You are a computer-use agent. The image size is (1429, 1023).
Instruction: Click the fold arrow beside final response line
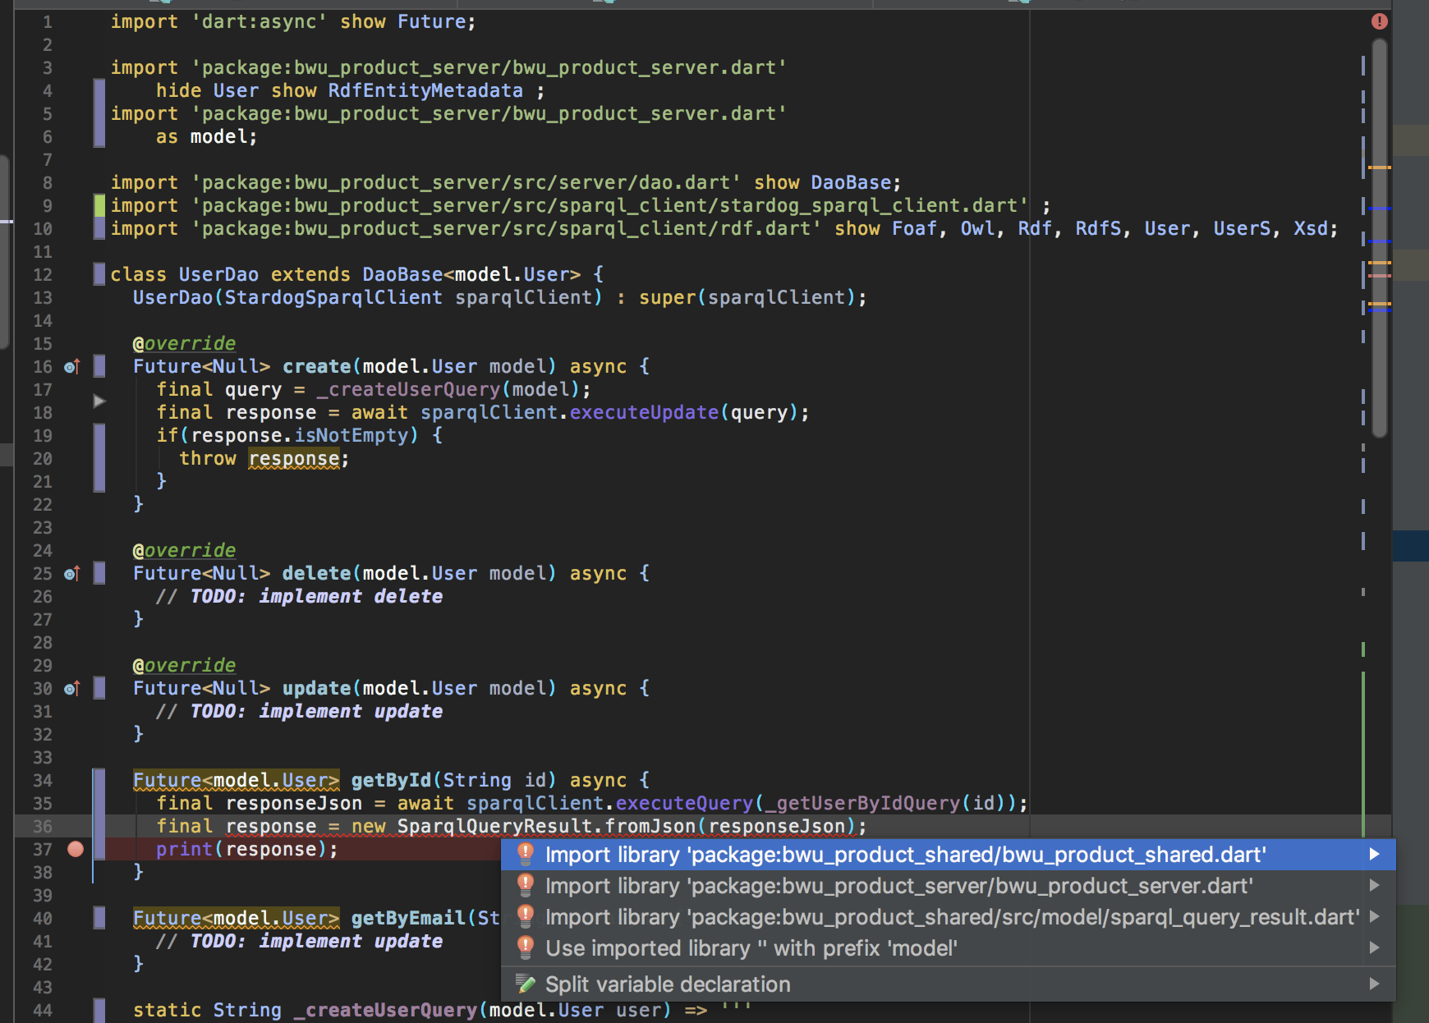point(99,401)
